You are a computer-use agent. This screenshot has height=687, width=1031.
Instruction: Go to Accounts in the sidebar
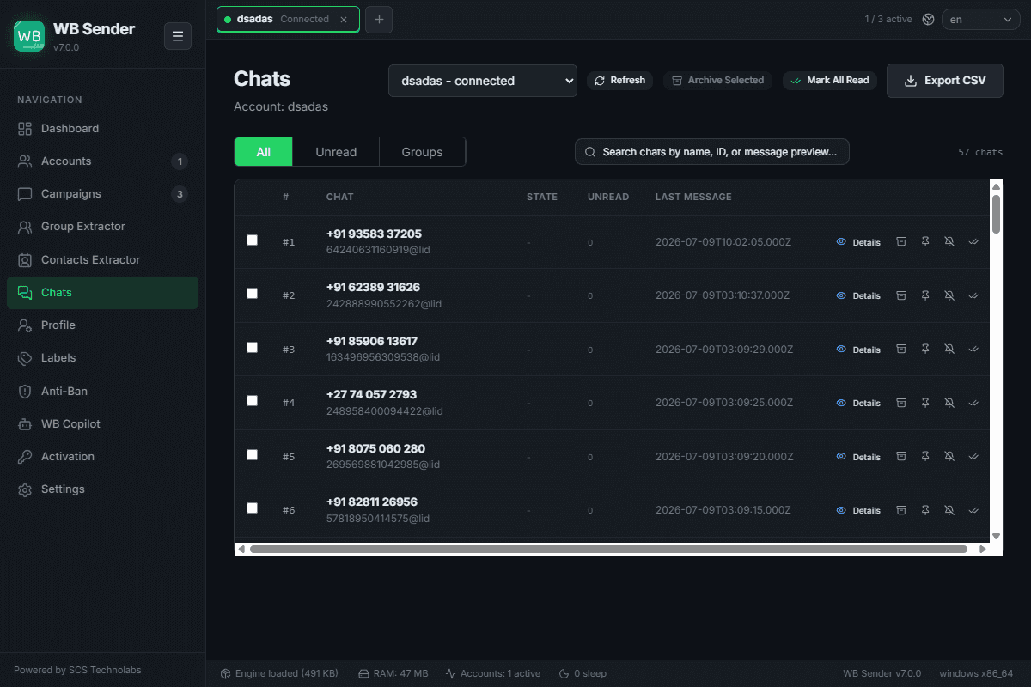[102, 161]
